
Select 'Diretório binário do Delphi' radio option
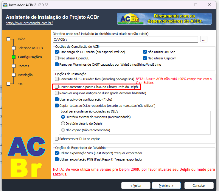pyautogui.click(x=63, y=124)
